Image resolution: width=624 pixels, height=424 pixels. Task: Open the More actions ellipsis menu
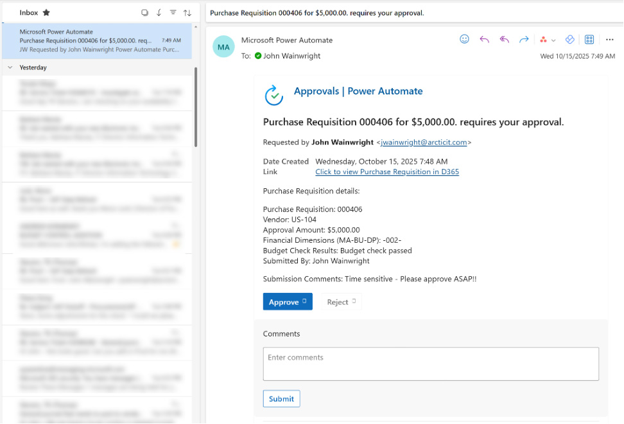[x=609, y=39]
